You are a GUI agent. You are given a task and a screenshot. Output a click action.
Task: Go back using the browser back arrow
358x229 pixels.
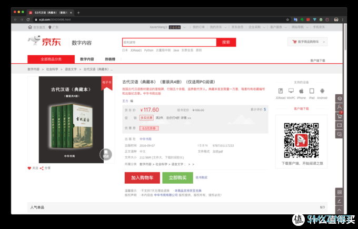(15, 19)
